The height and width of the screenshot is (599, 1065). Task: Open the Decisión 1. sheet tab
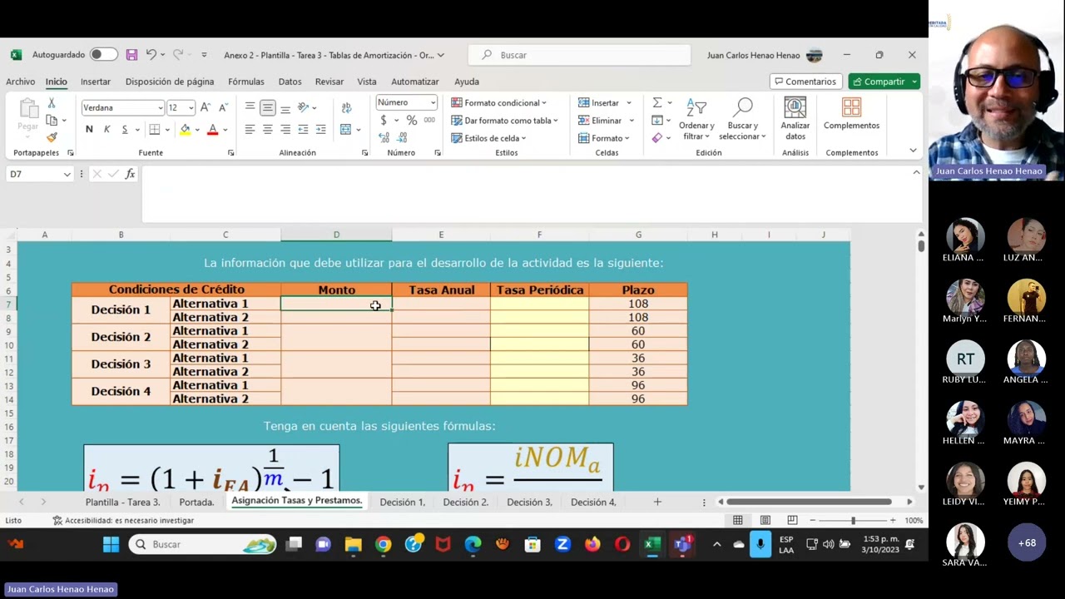[402, 502]
